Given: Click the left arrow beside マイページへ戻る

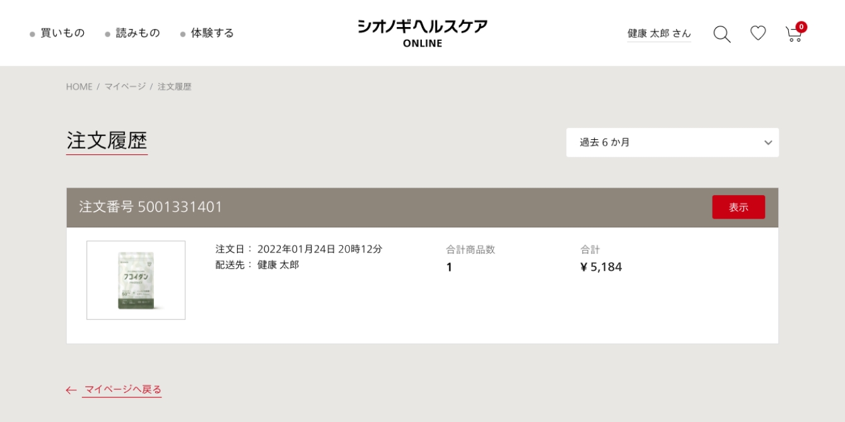Looking at the screenshot, I should pos(71,390).
